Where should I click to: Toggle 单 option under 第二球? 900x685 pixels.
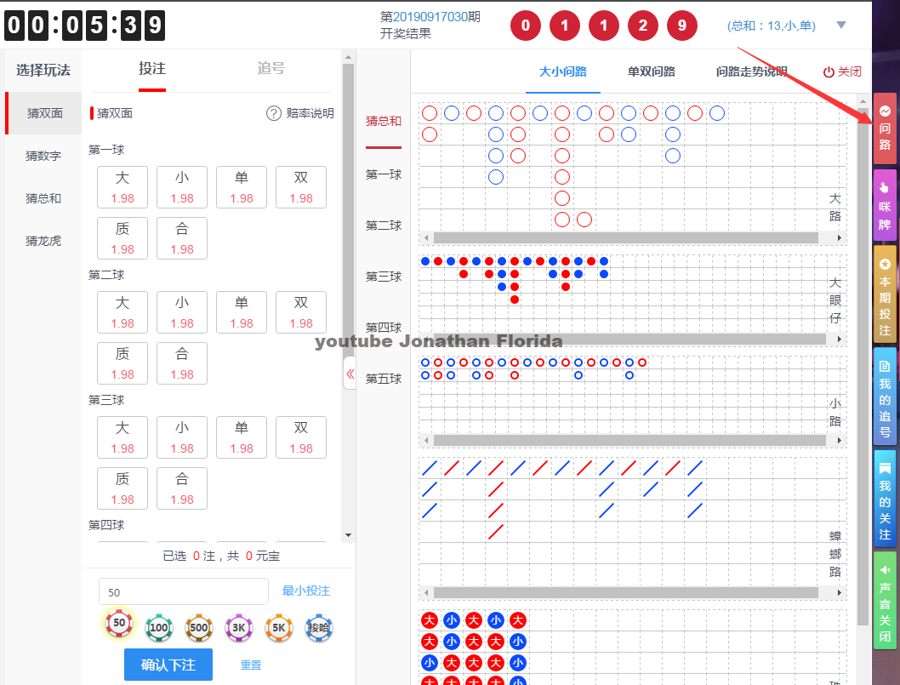pyautogui.click(x=242, y=312)
